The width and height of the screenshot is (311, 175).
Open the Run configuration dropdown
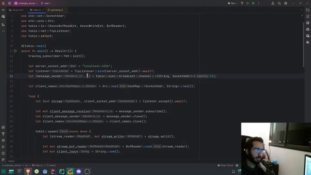point(232,3)
